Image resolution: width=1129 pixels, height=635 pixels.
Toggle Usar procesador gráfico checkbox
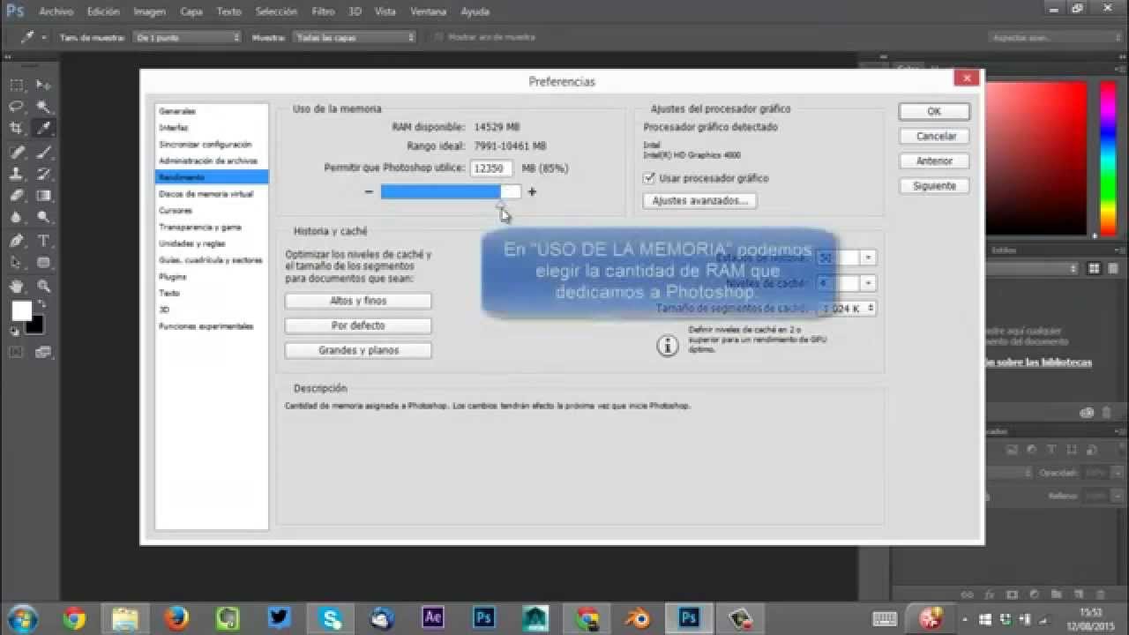coord(650,178)
